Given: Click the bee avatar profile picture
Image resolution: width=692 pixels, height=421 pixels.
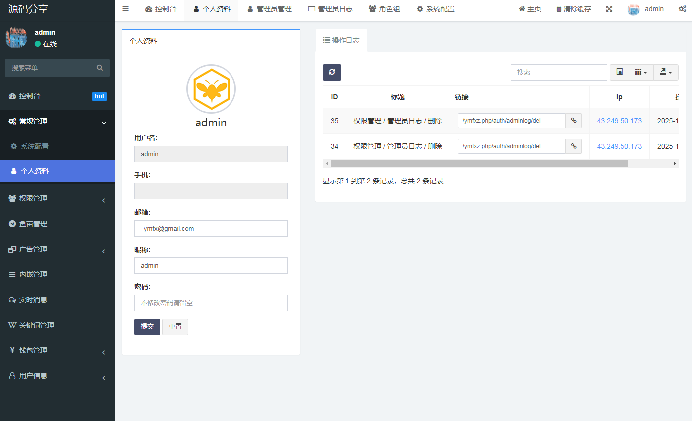Looking at the screenshot, I should pyautogui.click(x=211, y=89).
